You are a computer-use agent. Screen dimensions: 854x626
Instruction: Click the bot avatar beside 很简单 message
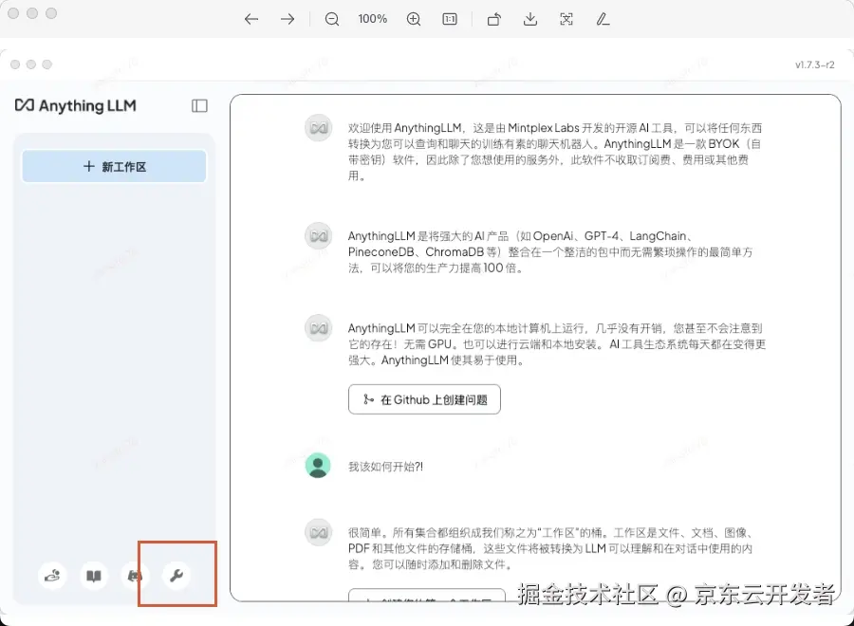click(318, 532)
